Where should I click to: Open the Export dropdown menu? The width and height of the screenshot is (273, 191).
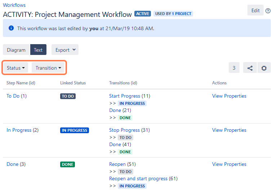[65, 50]
